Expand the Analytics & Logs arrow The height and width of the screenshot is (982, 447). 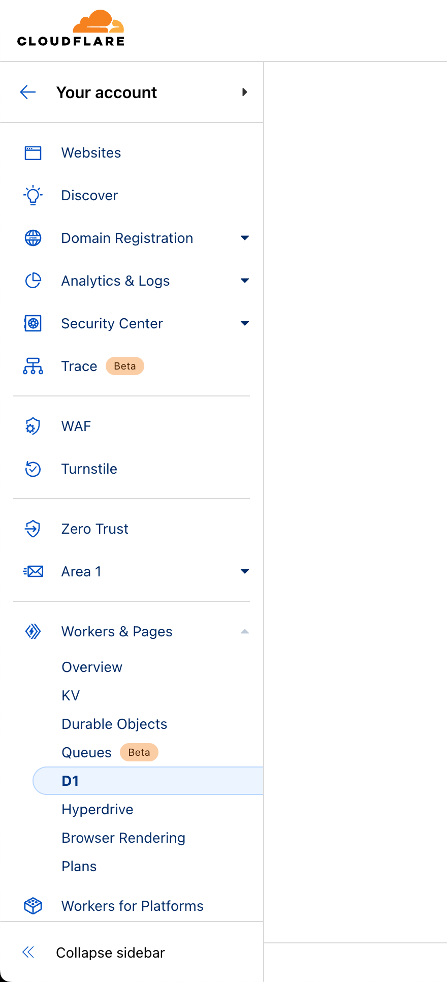point(245,281)
